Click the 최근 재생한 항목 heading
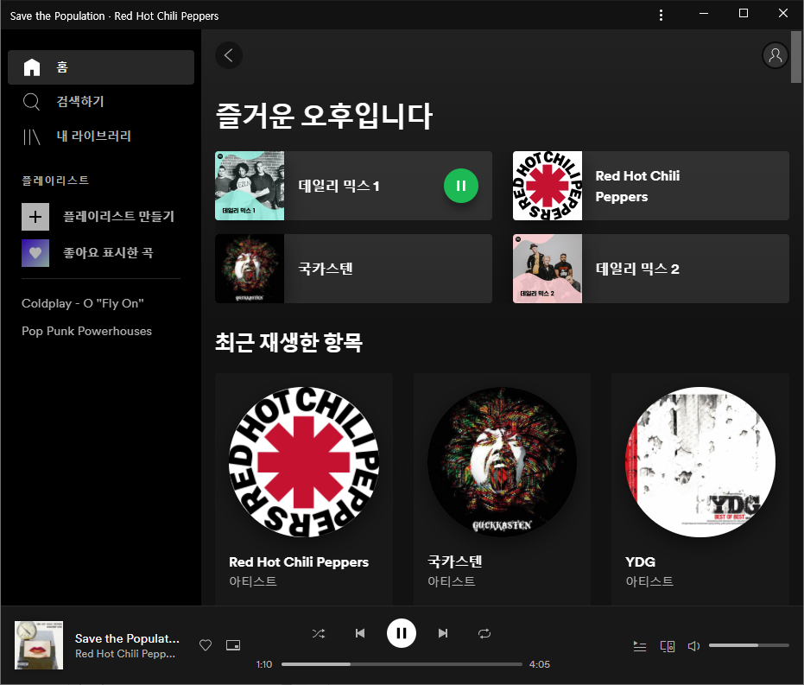 288,342
